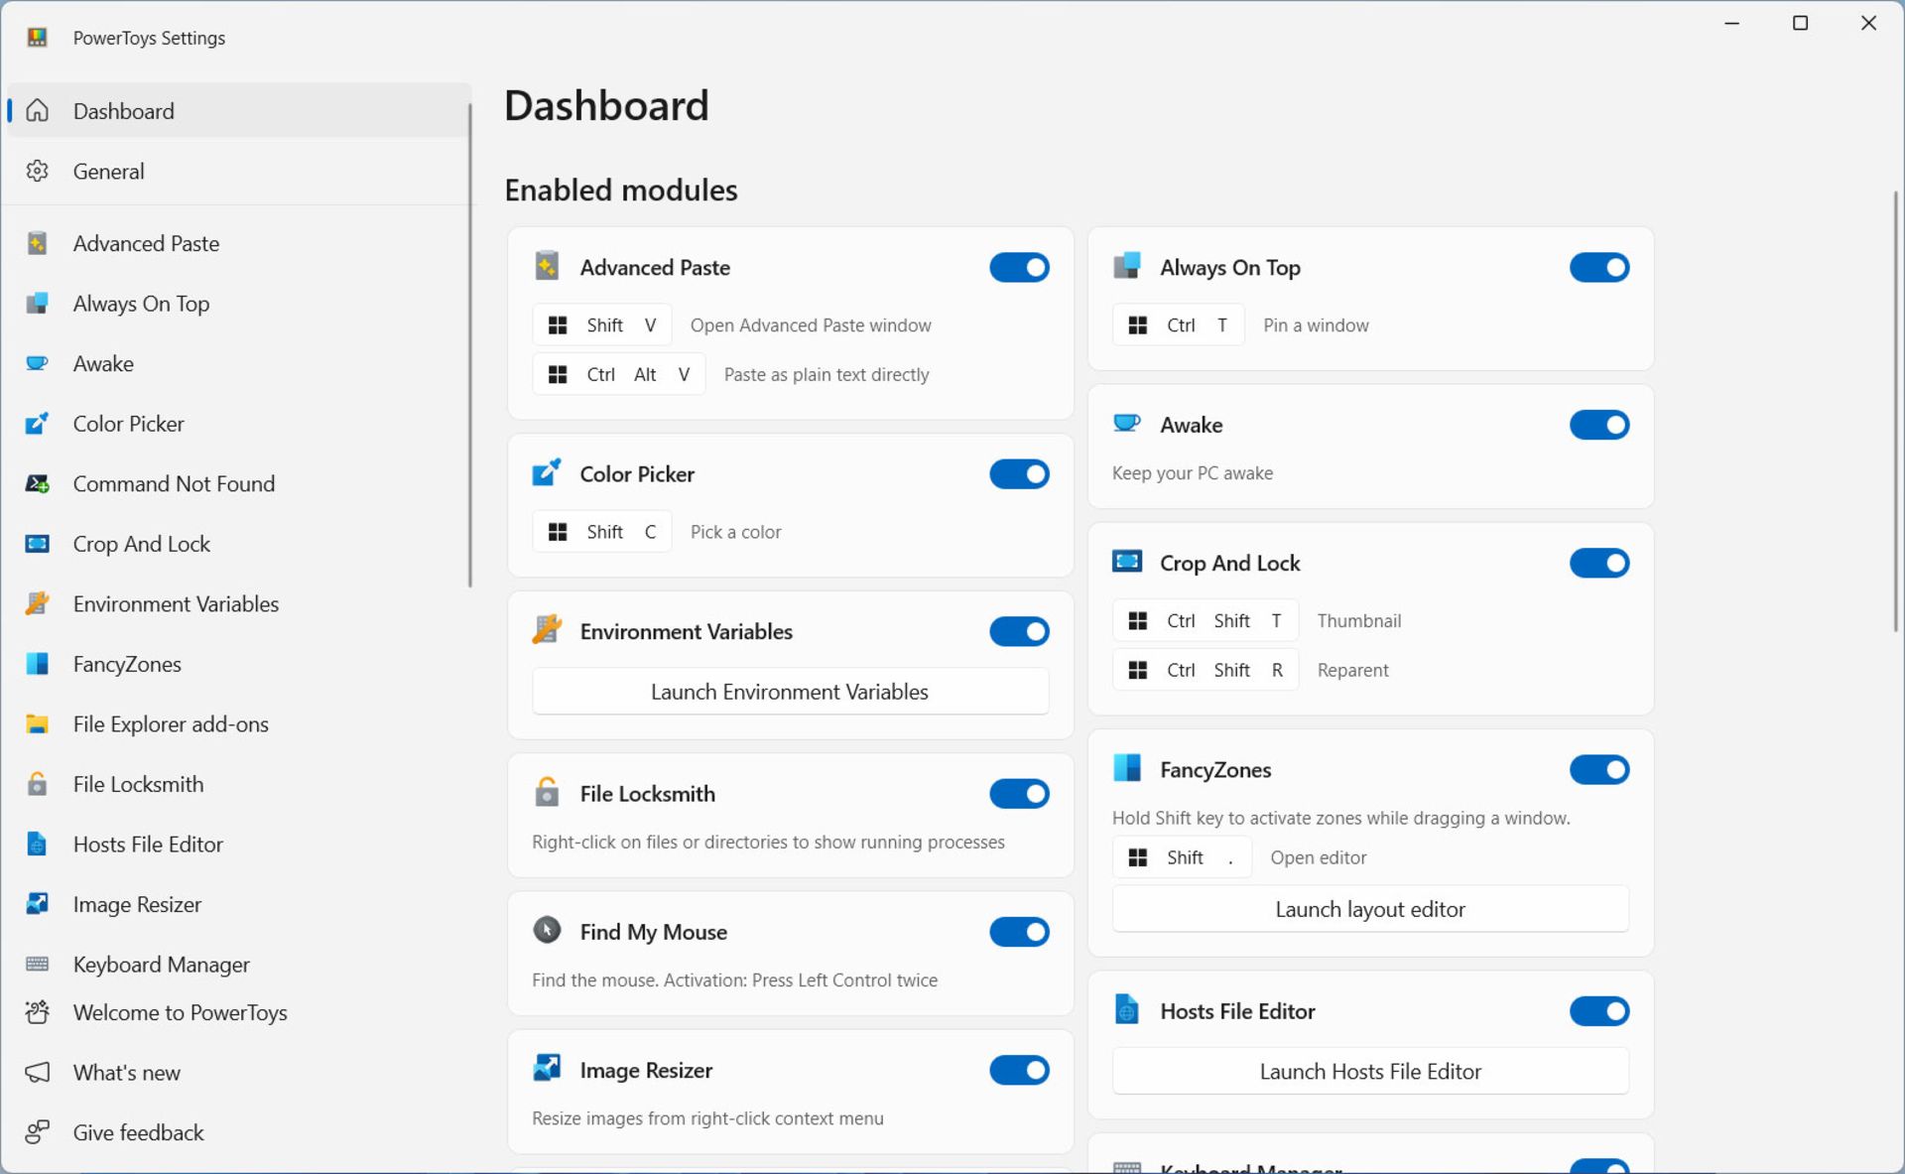Open Welcome to PowerToys page
This screenshot has height=1174, width=1905.
coord(179,1012)
